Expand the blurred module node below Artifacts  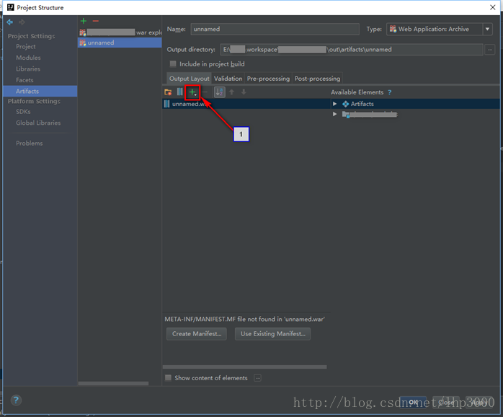click(334, 114)
